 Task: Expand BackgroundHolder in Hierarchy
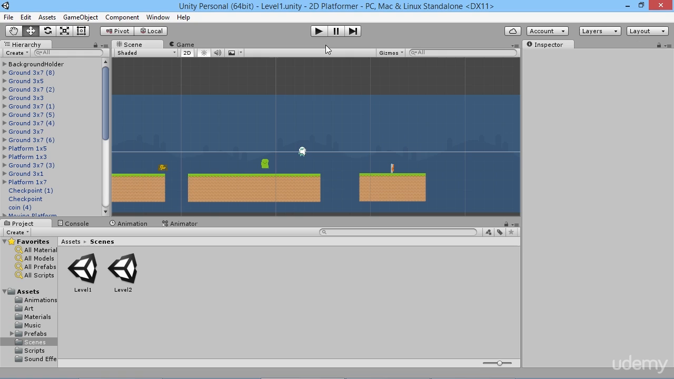5,64
